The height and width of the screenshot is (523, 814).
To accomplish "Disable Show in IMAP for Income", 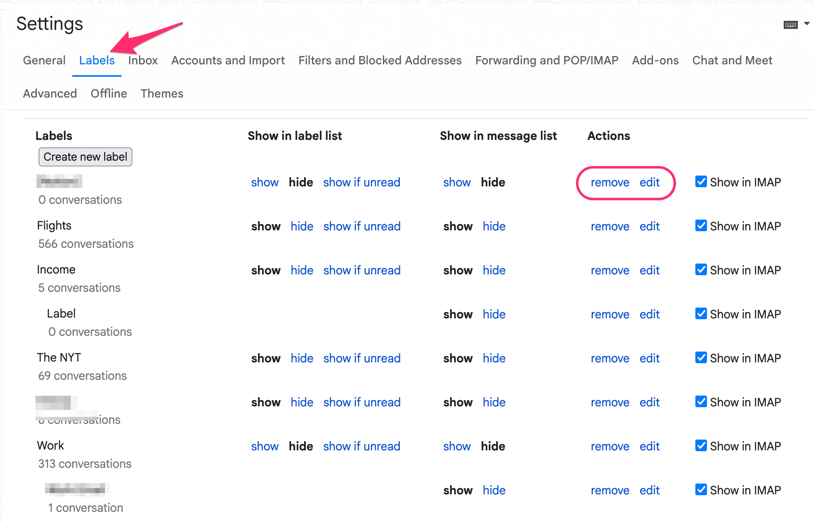I will pyautogui.click(x=701, y=270).
